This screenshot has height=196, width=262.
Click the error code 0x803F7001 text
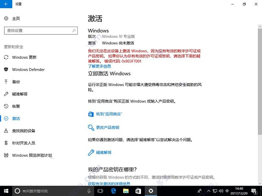coord(131,61)
